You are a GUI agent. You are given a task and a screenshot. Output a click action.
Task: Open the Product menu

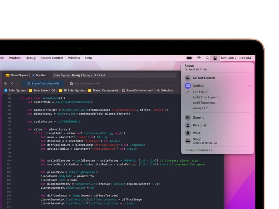15,58
